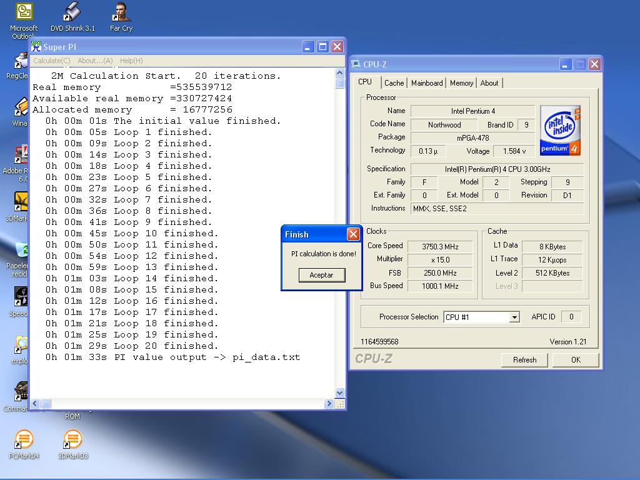Open the Calculate(C) menu in Super PI
This screenshot has height=480, width=640.
point(51,61)
